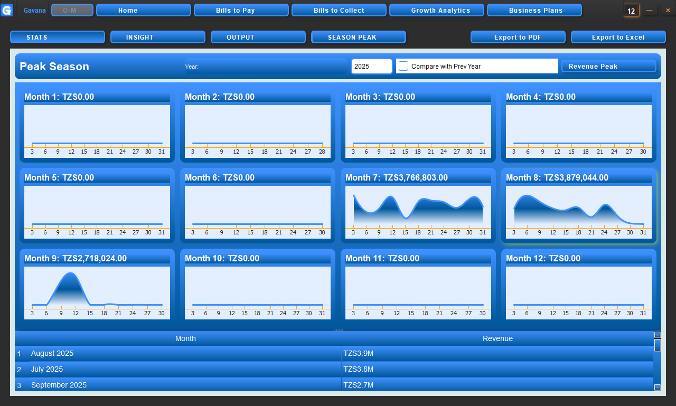
Task: Click the Month 2 chart panel
Action: coord(258,126)
